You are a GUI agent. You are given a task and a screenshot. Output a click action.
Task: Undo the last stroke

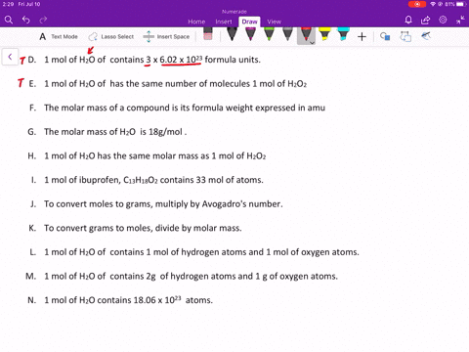coord(26,21)
